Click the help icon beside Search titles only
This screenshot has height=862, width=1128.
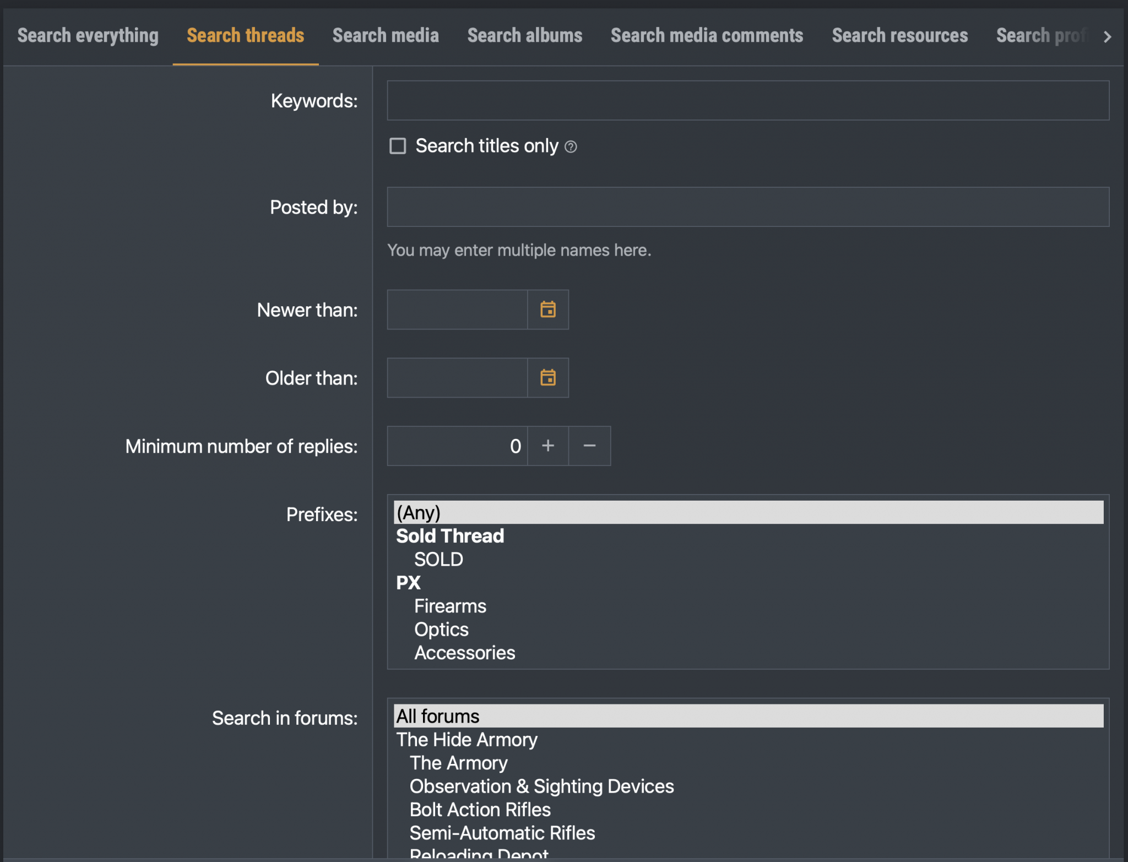coord(571,147)
